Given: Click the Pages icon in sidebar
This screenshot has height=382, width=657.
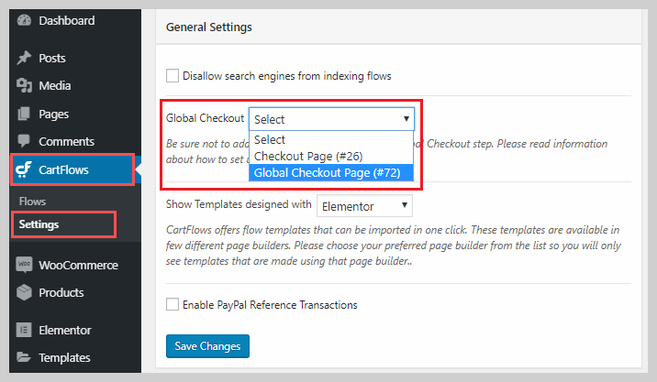Looking at the screenshot, I should (24, 114).
